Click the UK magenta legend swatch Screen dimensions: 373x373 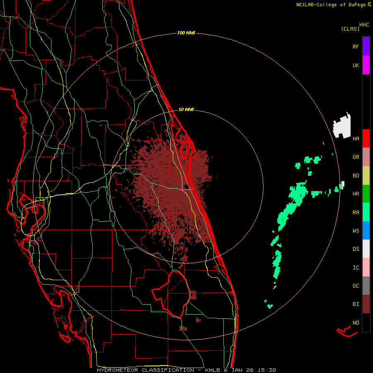pyautogui.click(x=366, y=65)
